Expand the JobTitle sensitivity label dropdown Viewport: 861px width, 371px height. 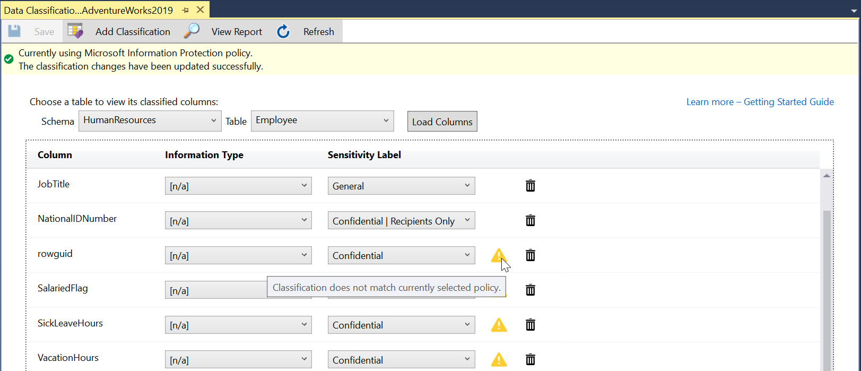pyautogui.click(x=401, y=186)
